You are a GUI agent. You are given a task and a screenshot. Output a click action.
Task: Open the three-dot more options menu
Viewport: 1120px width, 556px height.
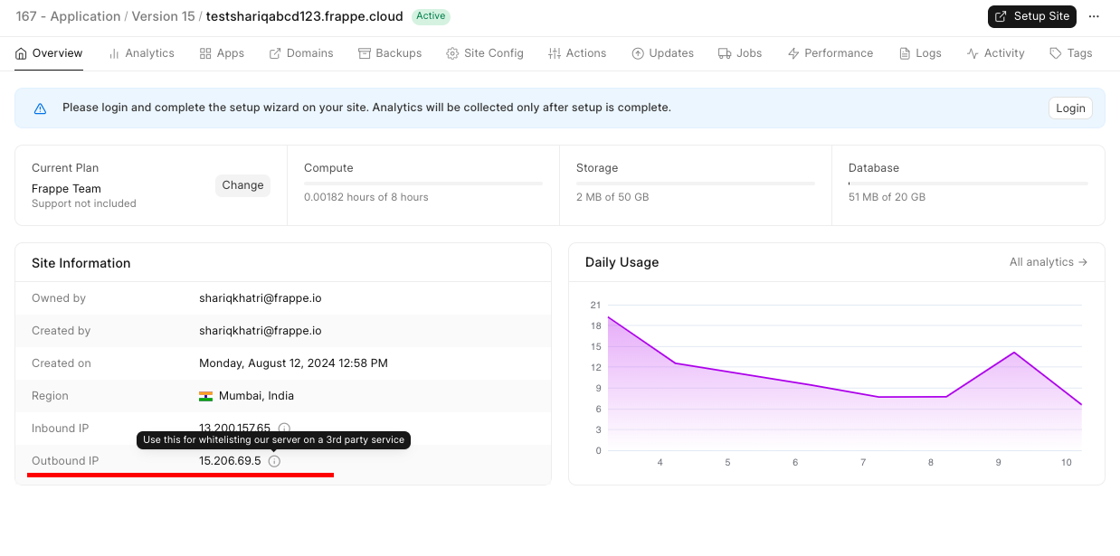click(x=1094, y=16)
